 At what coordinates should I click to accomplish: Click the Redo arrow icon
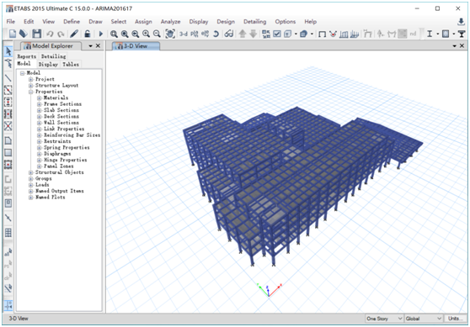pos(61,34)
